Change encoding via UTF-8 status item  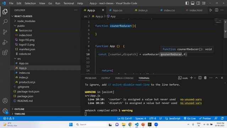pos(153,118)
